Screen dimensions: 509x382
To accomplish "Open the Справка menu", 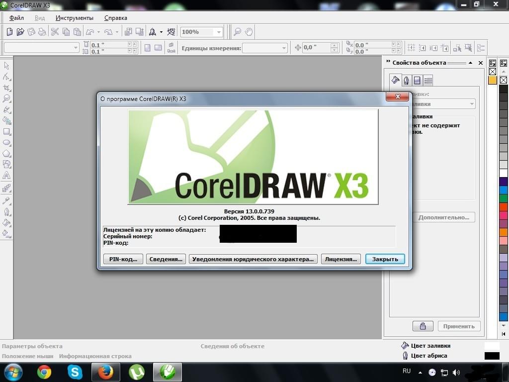I will (x=115, y=18).
